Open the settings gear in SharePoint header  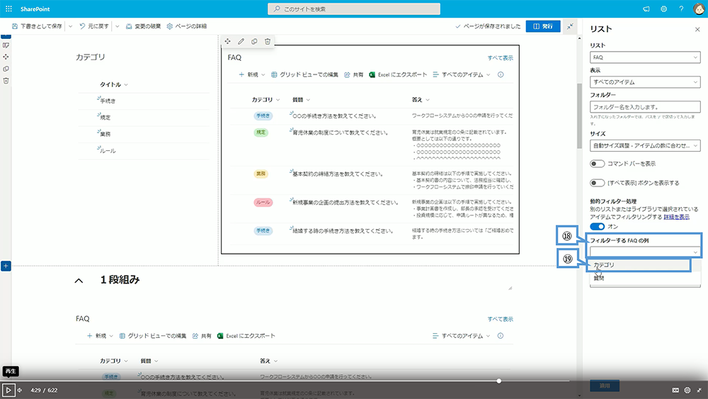coord(664,9)
